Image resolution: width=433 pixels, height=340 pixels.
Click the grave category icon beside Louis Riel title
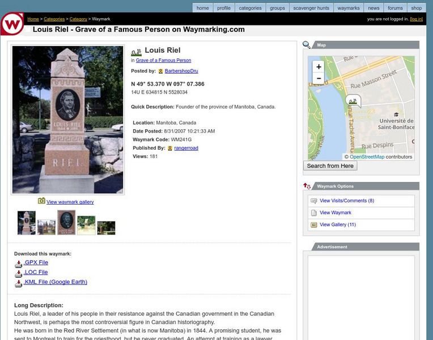136,52
